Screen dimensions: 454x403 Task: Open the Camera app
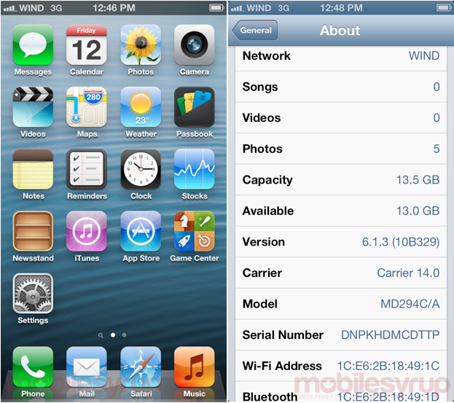(x=195, y=45)
